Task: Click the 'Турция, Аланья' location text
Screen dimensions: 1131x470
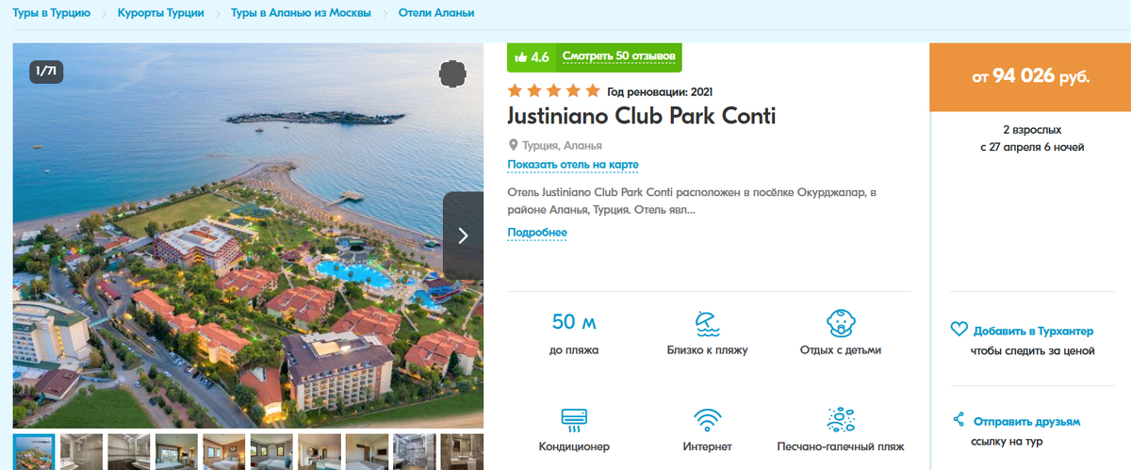Action: [x=562, y=146]
